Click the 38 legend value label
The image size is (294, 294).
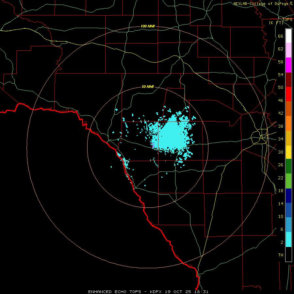[x=281, y=126]
